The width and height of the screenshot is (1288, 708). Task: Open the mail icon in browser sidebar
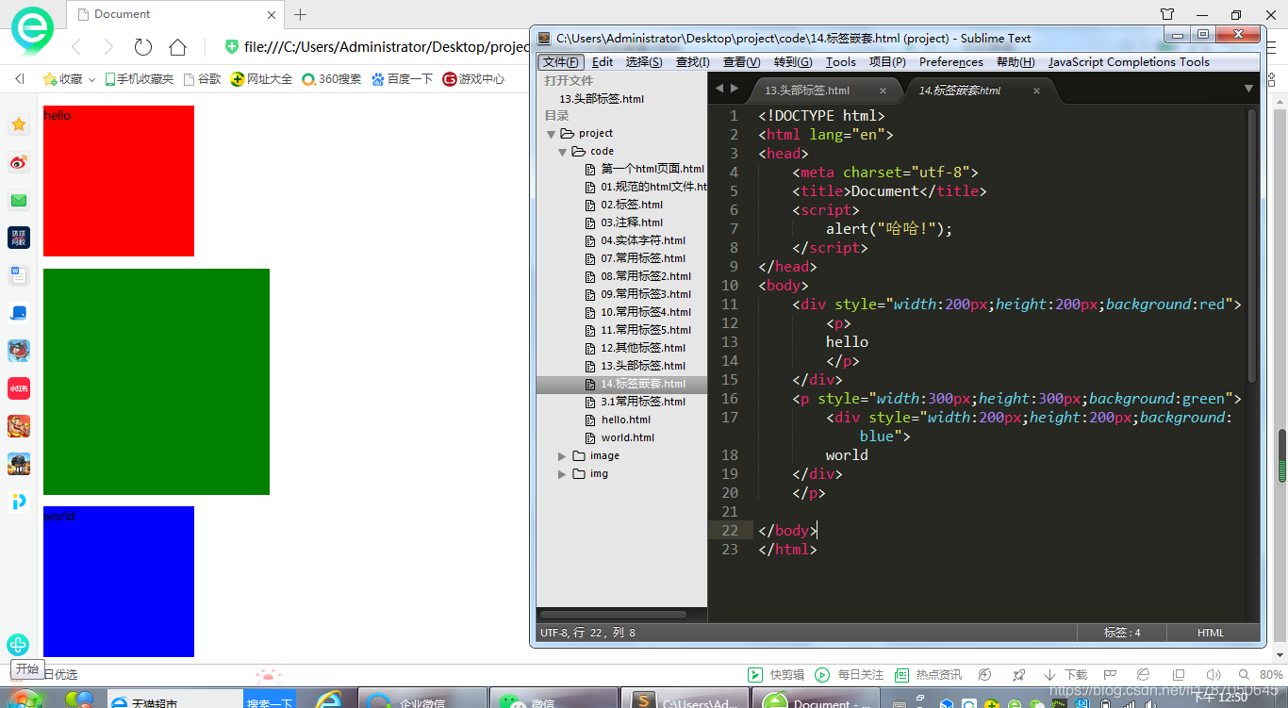pyautogui.click(x=19, y=200)
